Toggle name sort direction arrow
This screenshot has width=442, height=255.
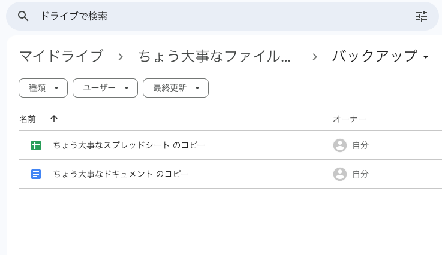[x=54, y=119]
